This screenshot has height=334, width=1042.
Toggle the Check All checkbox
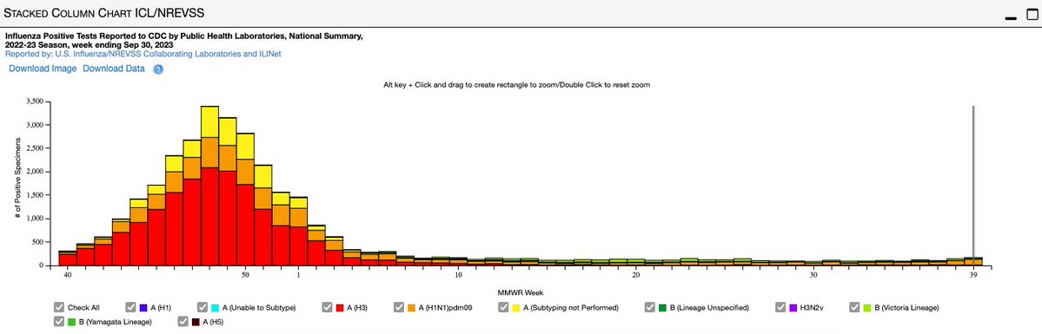tap(59, 307)
